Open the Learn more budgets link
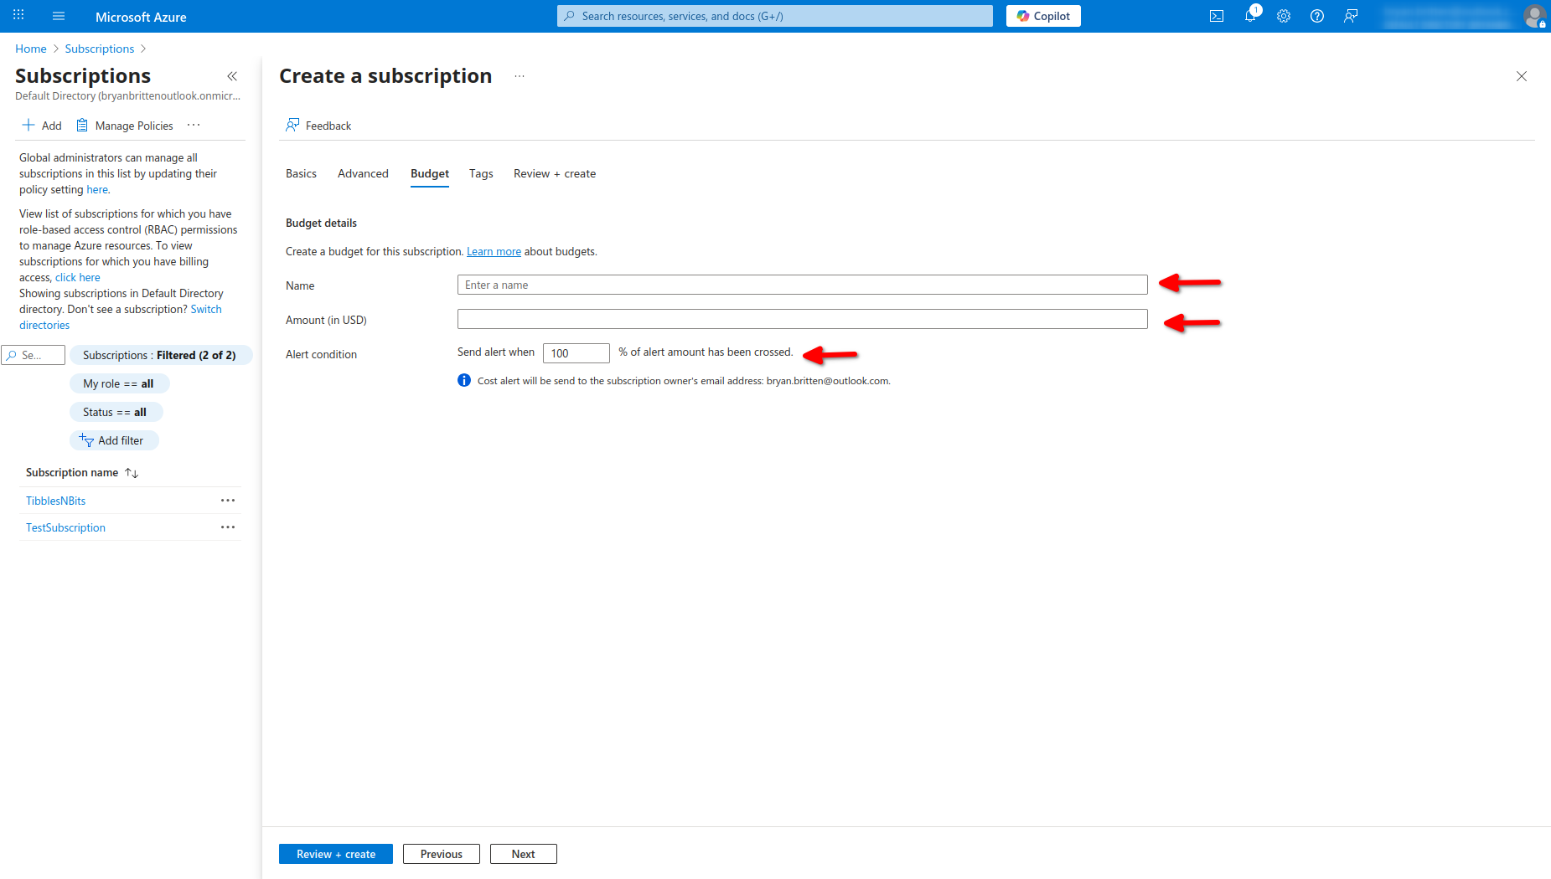This screenshot has width=1551, height=879. click(494, 251)
